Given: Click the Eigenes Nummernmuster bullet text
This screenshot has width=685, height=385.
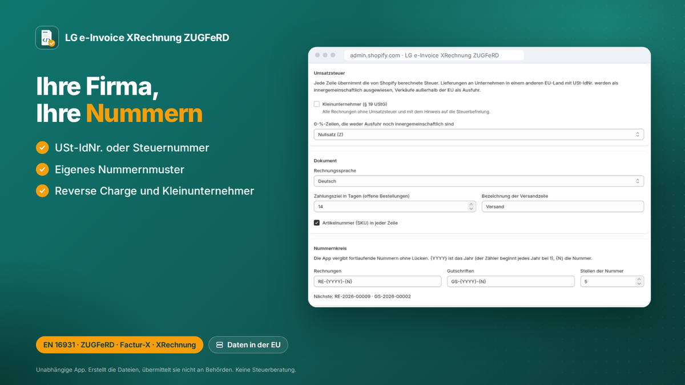Looking at the screenshot, I should pyautogui.click(x=119, y=169).
